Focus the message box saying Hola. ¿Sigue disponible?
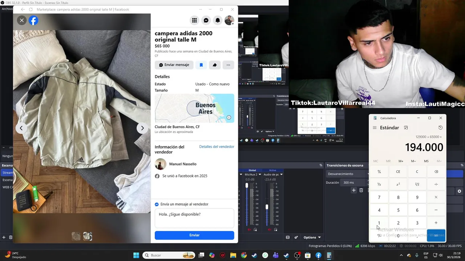Image resolution: width=465 pixels, height=261 pixels. [x=194, y=218]
